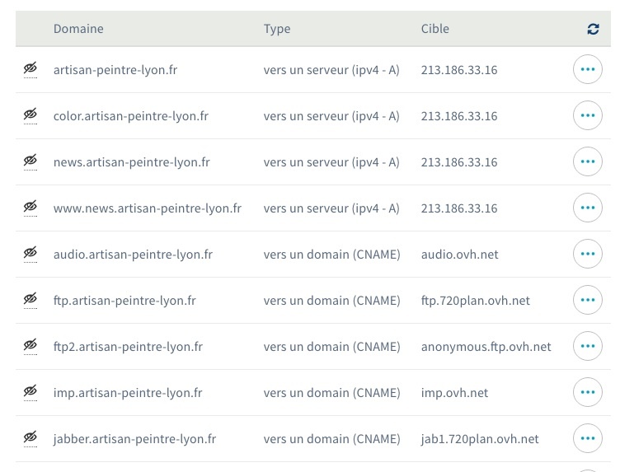The height and width of the screenshot is (472, 620).
Task: Click eye-slash icon beside ftp.artisan-peintre-lyon.fr
Action: pos(31,301)
